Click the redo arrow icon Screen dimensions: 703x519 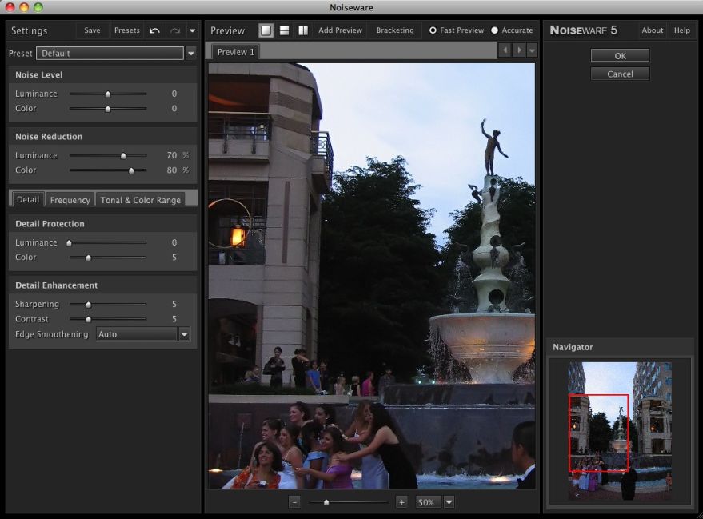[175, 30]
